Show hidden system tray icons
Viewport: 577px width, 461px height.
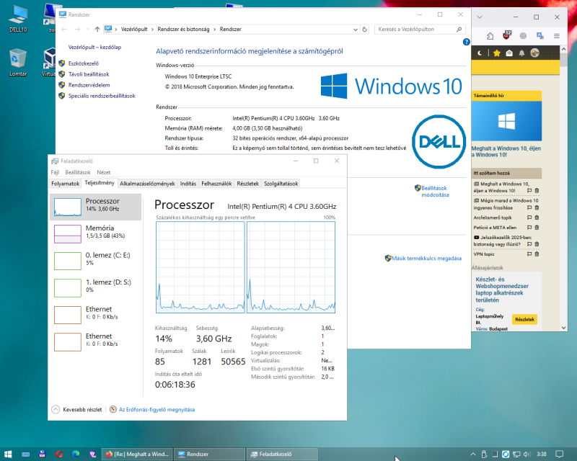(473, 455)
